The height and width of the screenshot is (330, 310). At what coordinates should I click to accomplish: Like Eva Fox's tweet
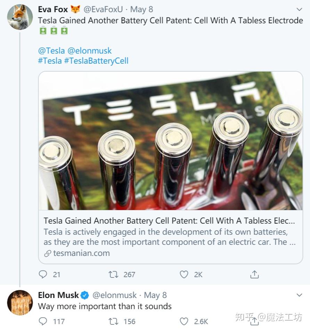(184, 274)
